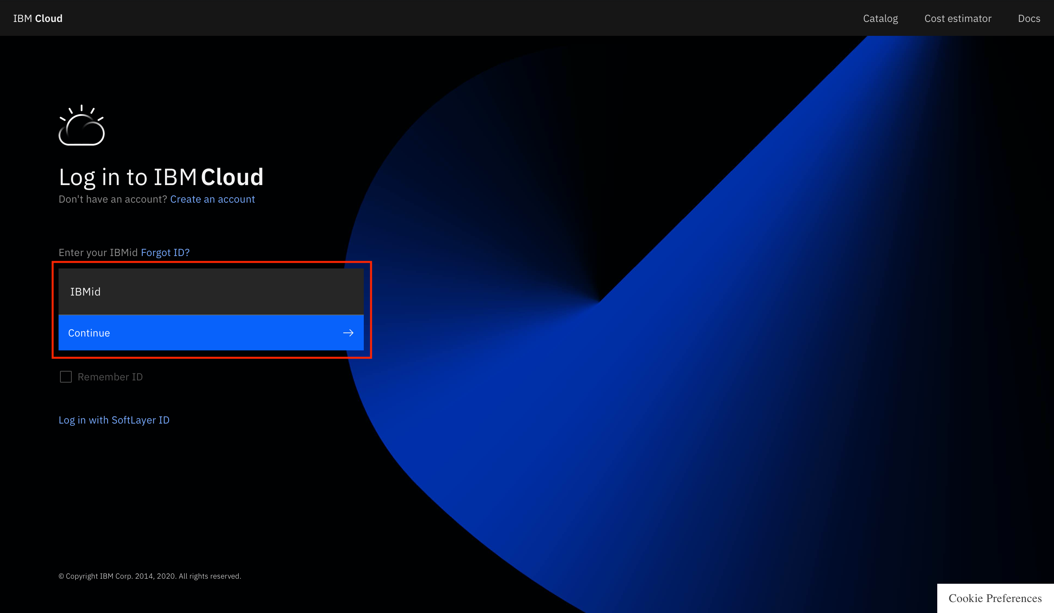Click the Don't have an account text

(x=112, y=199)
